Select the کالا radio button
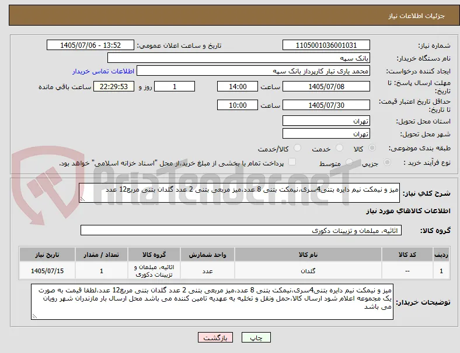The height and width of the screenshot is (353, 460). (x=372, y=148)
